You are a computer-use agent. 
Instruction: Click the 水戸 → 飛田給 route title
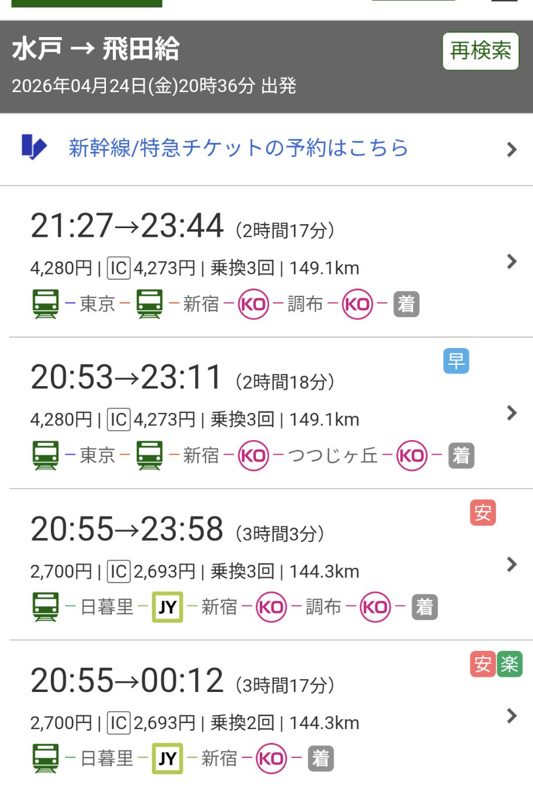coord(95,49)
